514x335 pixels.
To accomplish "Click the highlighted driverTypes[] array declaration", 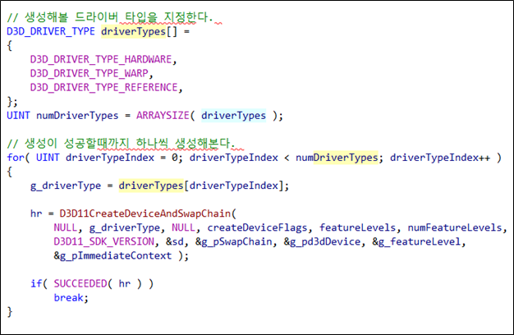I will pos(139,31).
